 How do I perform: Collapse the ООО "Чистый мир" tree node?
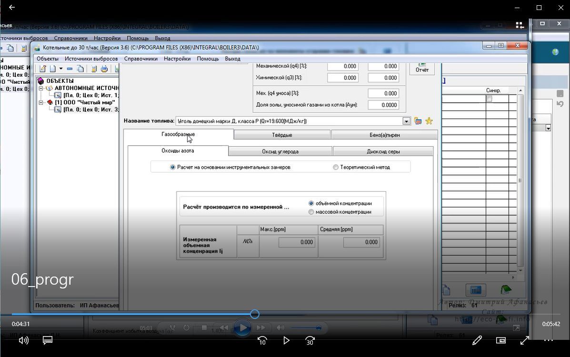tap(41, 102)
